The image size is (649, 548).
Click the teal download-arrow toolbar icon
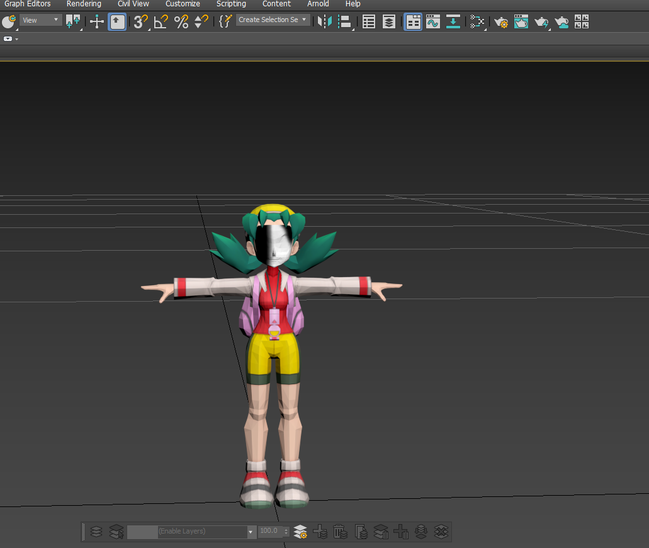pyautogui.click(x=453, y=21)
